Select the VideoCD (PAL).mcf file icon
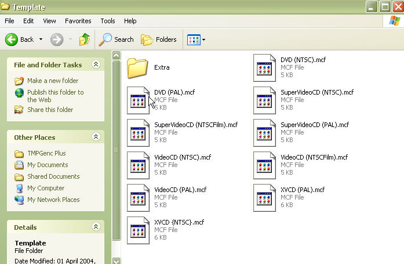 pyautogui.click(x=139, y=198)
